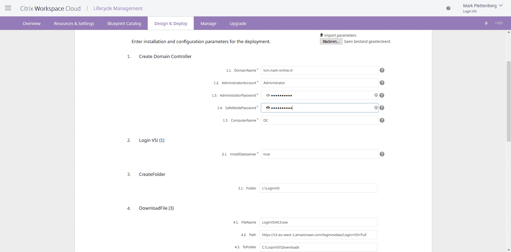The height and width of the screenshot is (252, 511).
Task: Click the DomainName input field
Action: (319, 70)
